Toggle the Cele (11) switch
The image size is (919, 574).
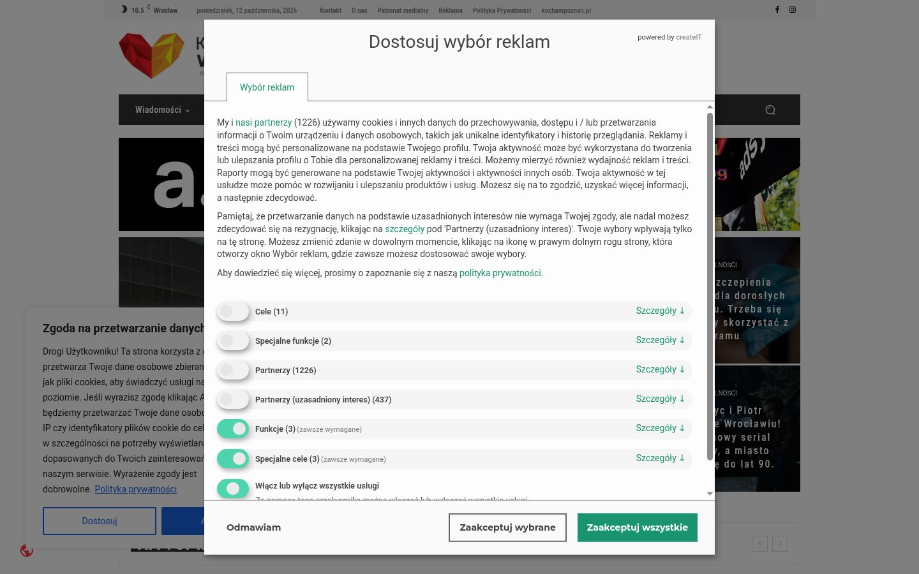pos(233,311)
